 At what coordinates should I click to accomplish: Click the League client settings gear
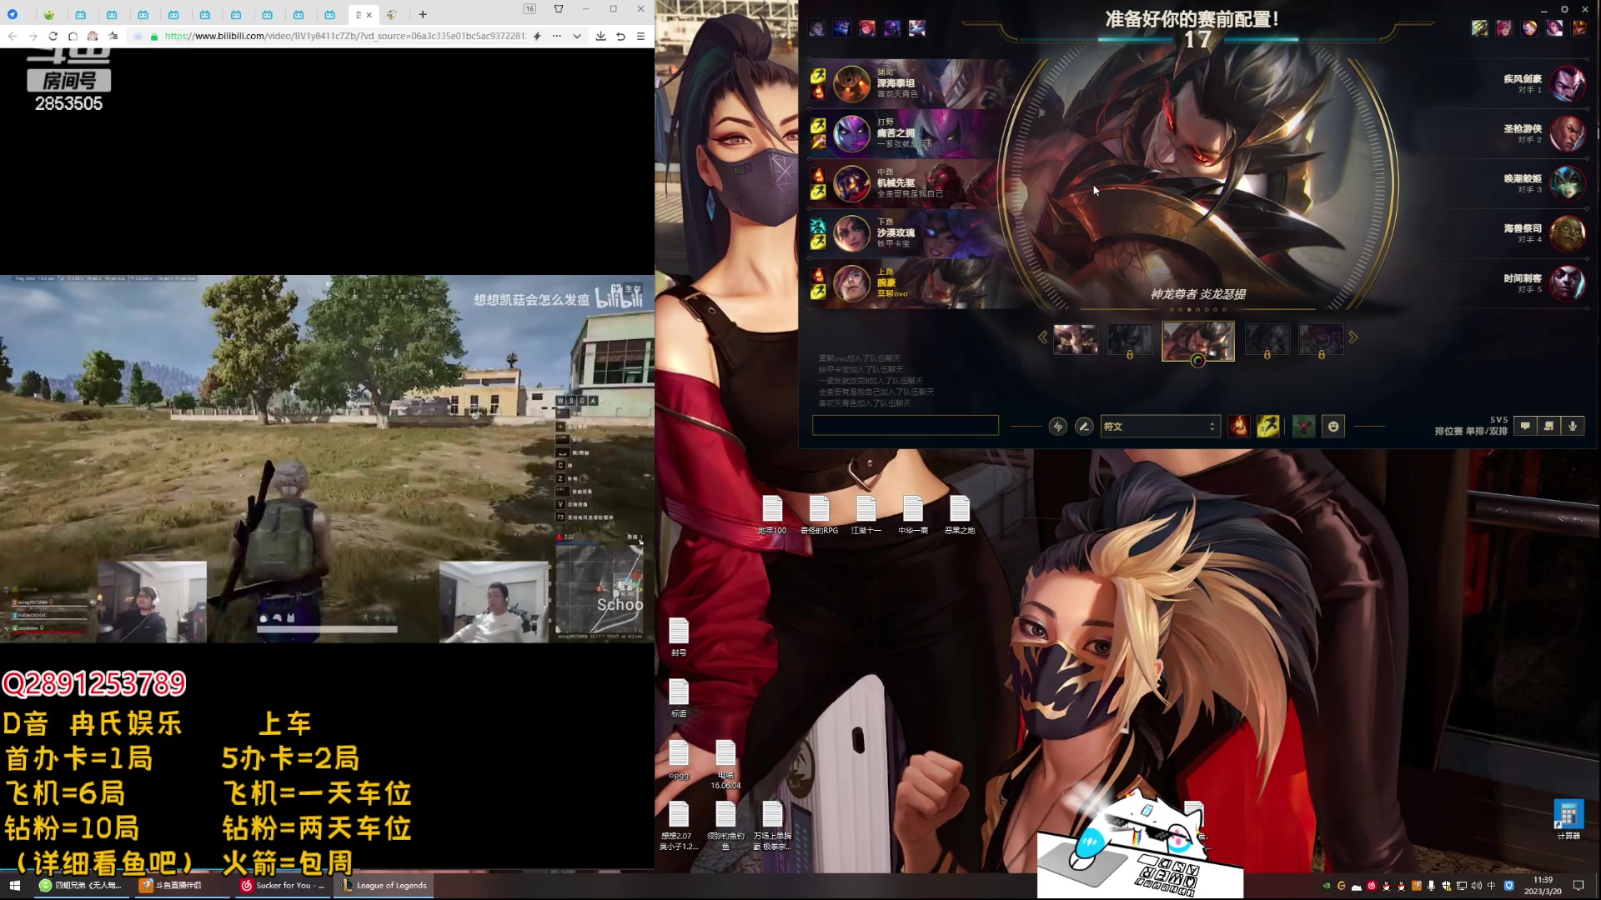(x=1564, y=9)
